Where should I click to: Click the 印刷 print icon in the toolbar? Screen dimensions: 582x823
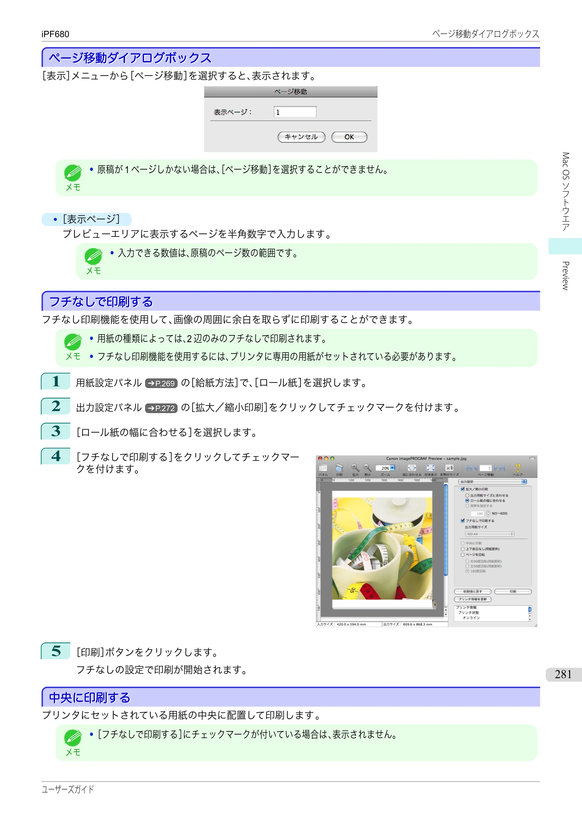tap(339, 468)
